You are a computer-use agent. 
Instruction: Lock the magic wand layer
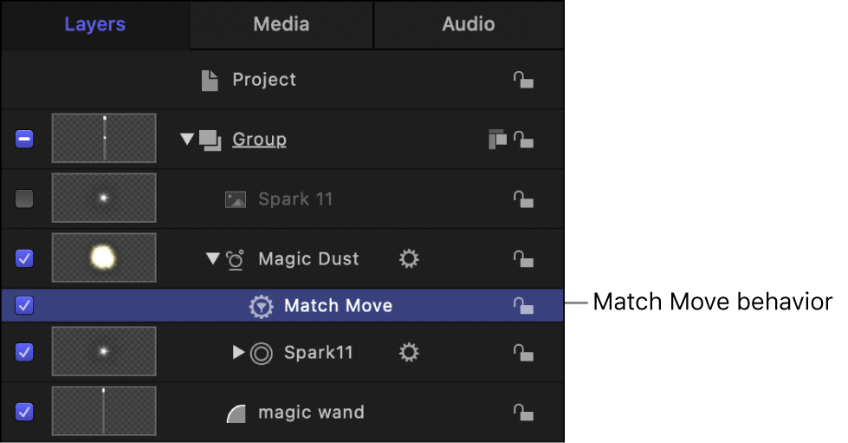click(x=522, y=413)
